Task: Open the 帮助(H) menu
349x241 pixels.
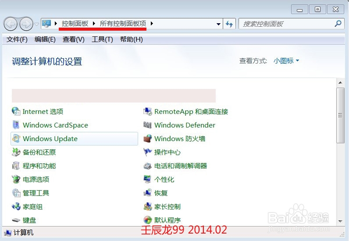Action: pyautogui.click(x=132, y=39)
